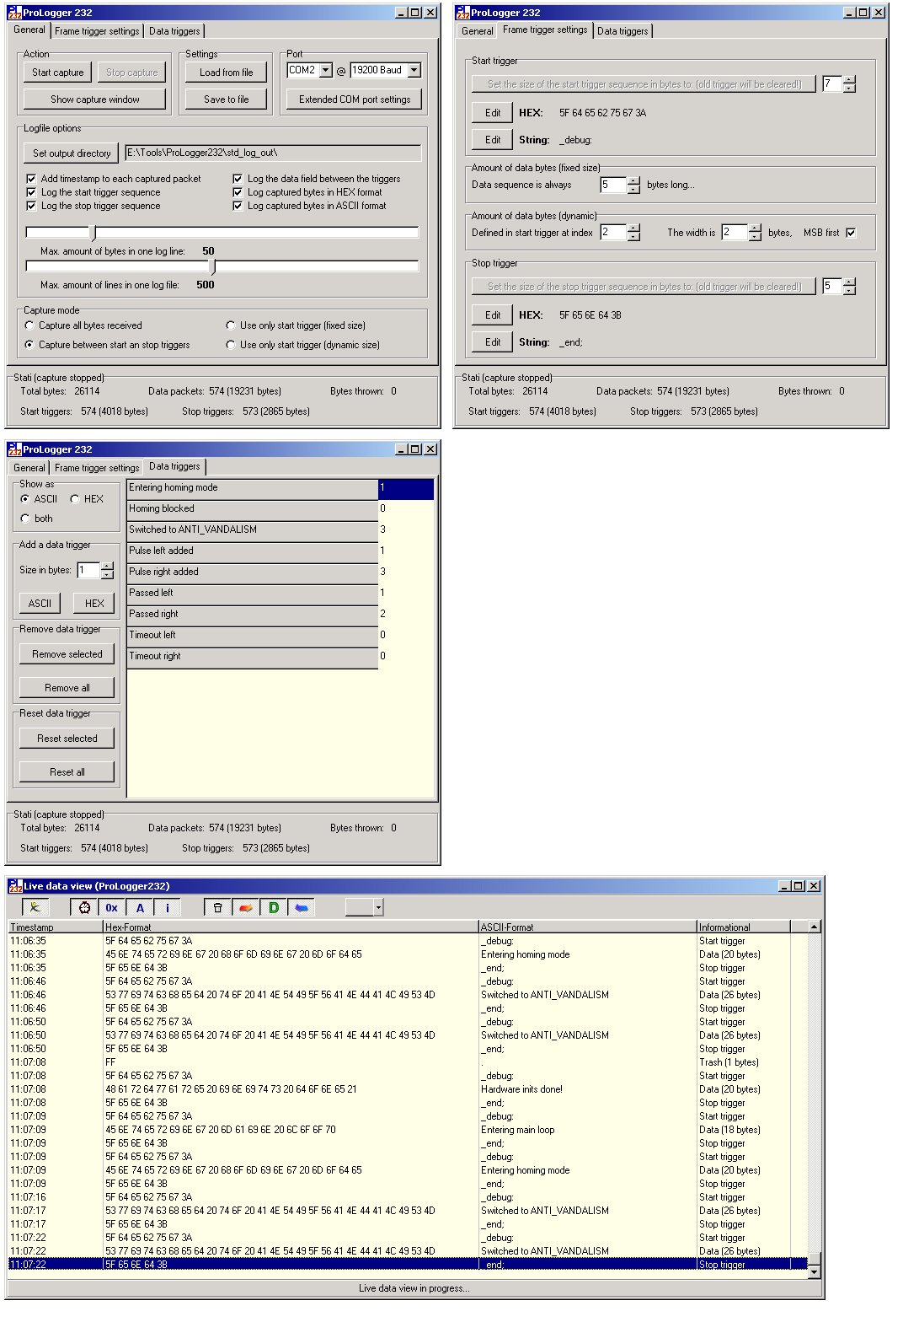The image size is (903, 1322).
Task: Toggle the A ASCII-format toolbar icon
Action: pos(140,907)
